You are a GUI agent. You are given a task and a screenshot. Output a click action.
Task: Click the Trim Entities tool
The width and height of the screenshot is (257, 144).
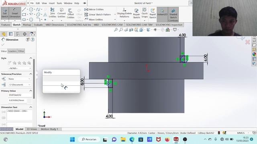click(53, 13)
